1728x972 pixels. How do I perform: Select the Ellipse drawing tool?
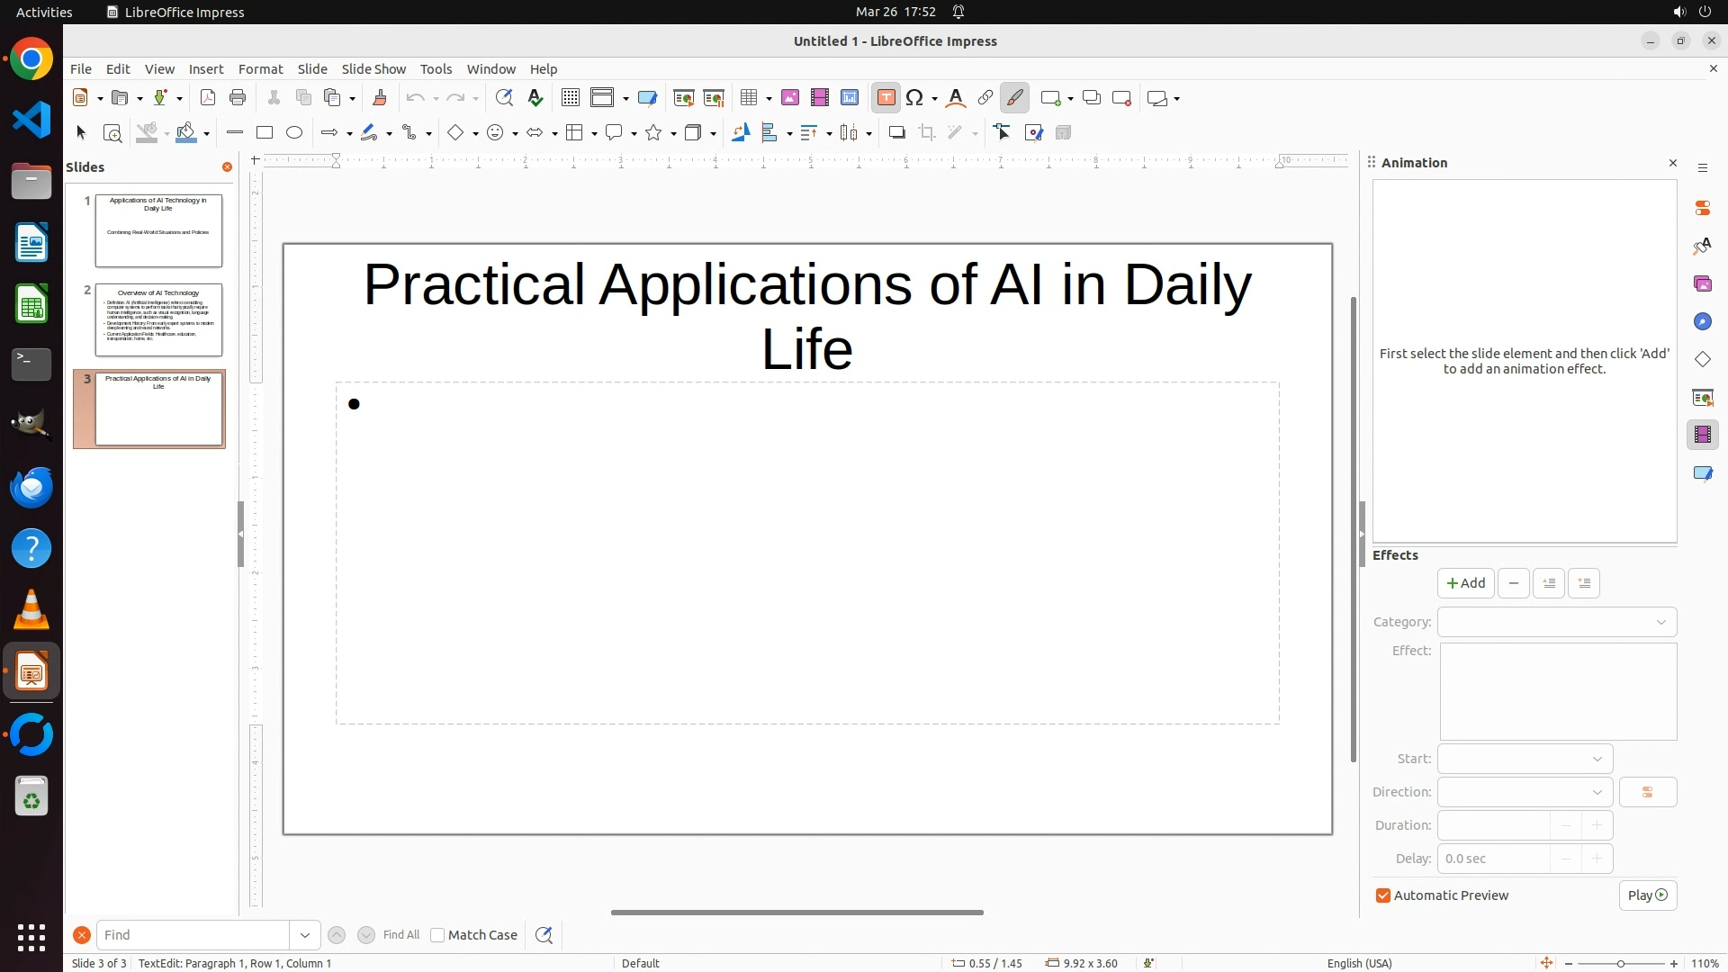coord(294,133)
